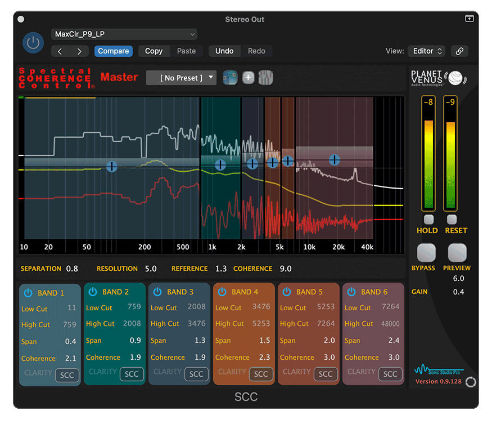Click the Copy button
This screenshot has width=492, height=424.
click(154, 51)
